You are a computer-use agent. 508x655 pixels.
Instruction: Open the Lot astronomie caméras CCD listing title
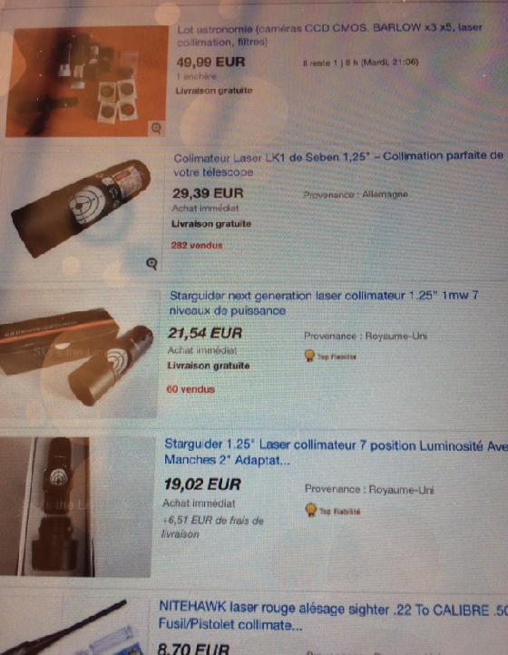[x=329, y=34]
